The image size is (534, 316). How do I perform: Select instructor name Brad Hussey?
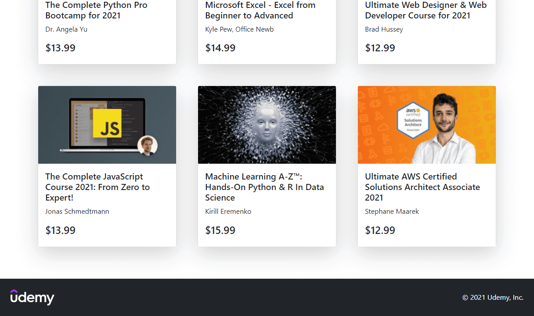coord(384,29)
